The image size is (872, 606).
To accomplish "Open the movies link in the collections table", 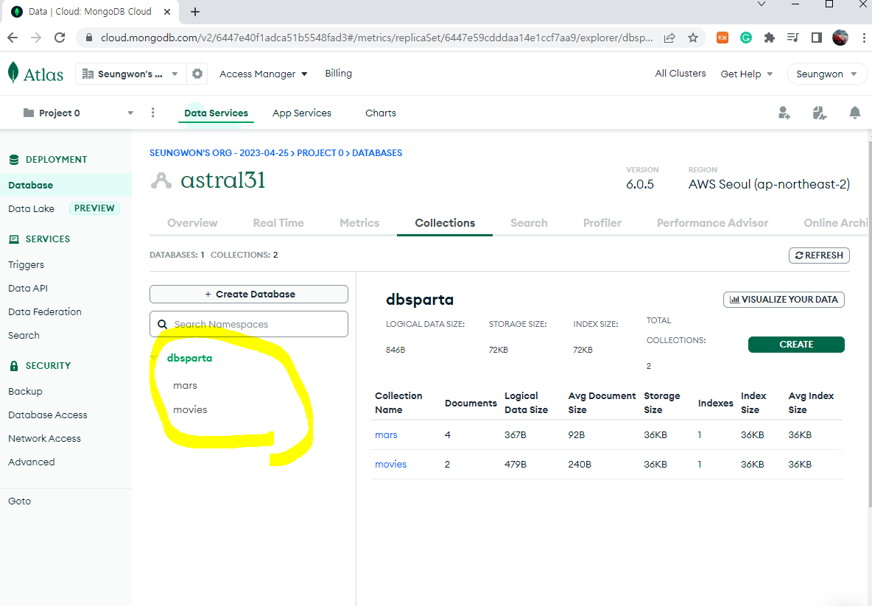I will pyautogui.click(x=390, y=464).
